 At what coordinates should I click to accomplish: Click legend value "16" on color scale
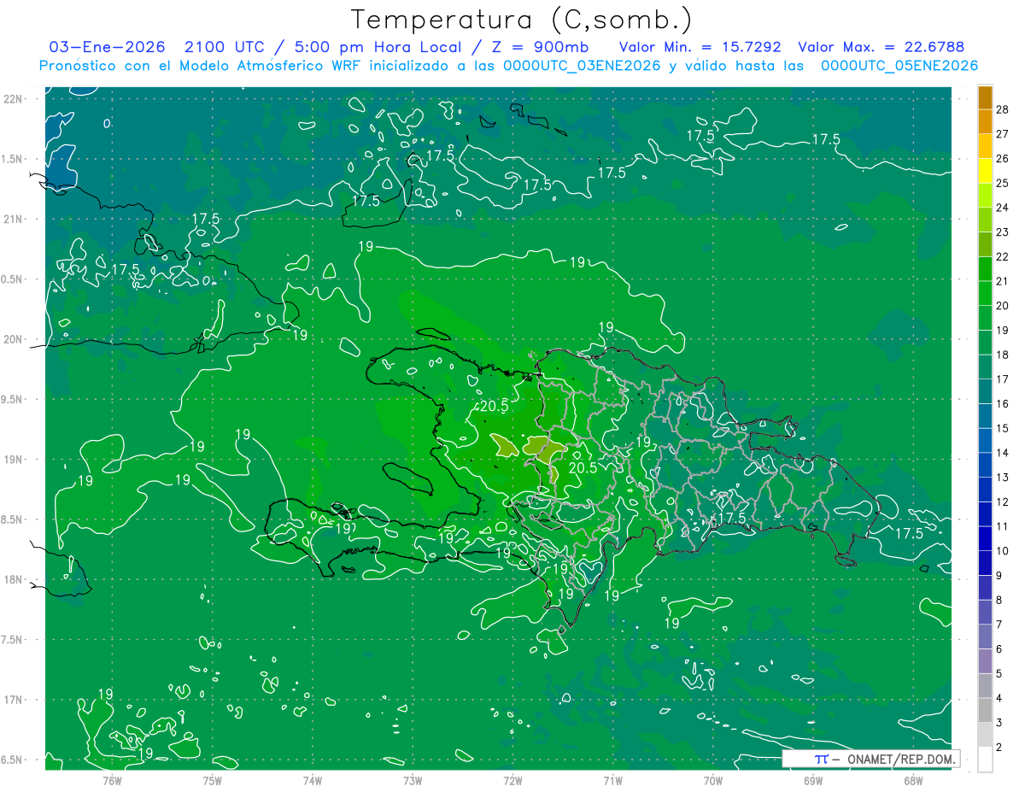coord(1002,403)
